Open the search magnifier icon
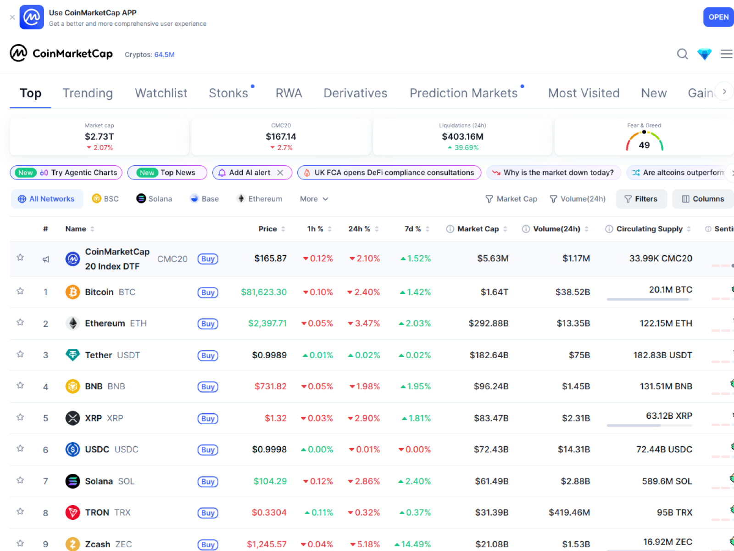This screenshot has width=734, height=551. (x=682, y=54)
